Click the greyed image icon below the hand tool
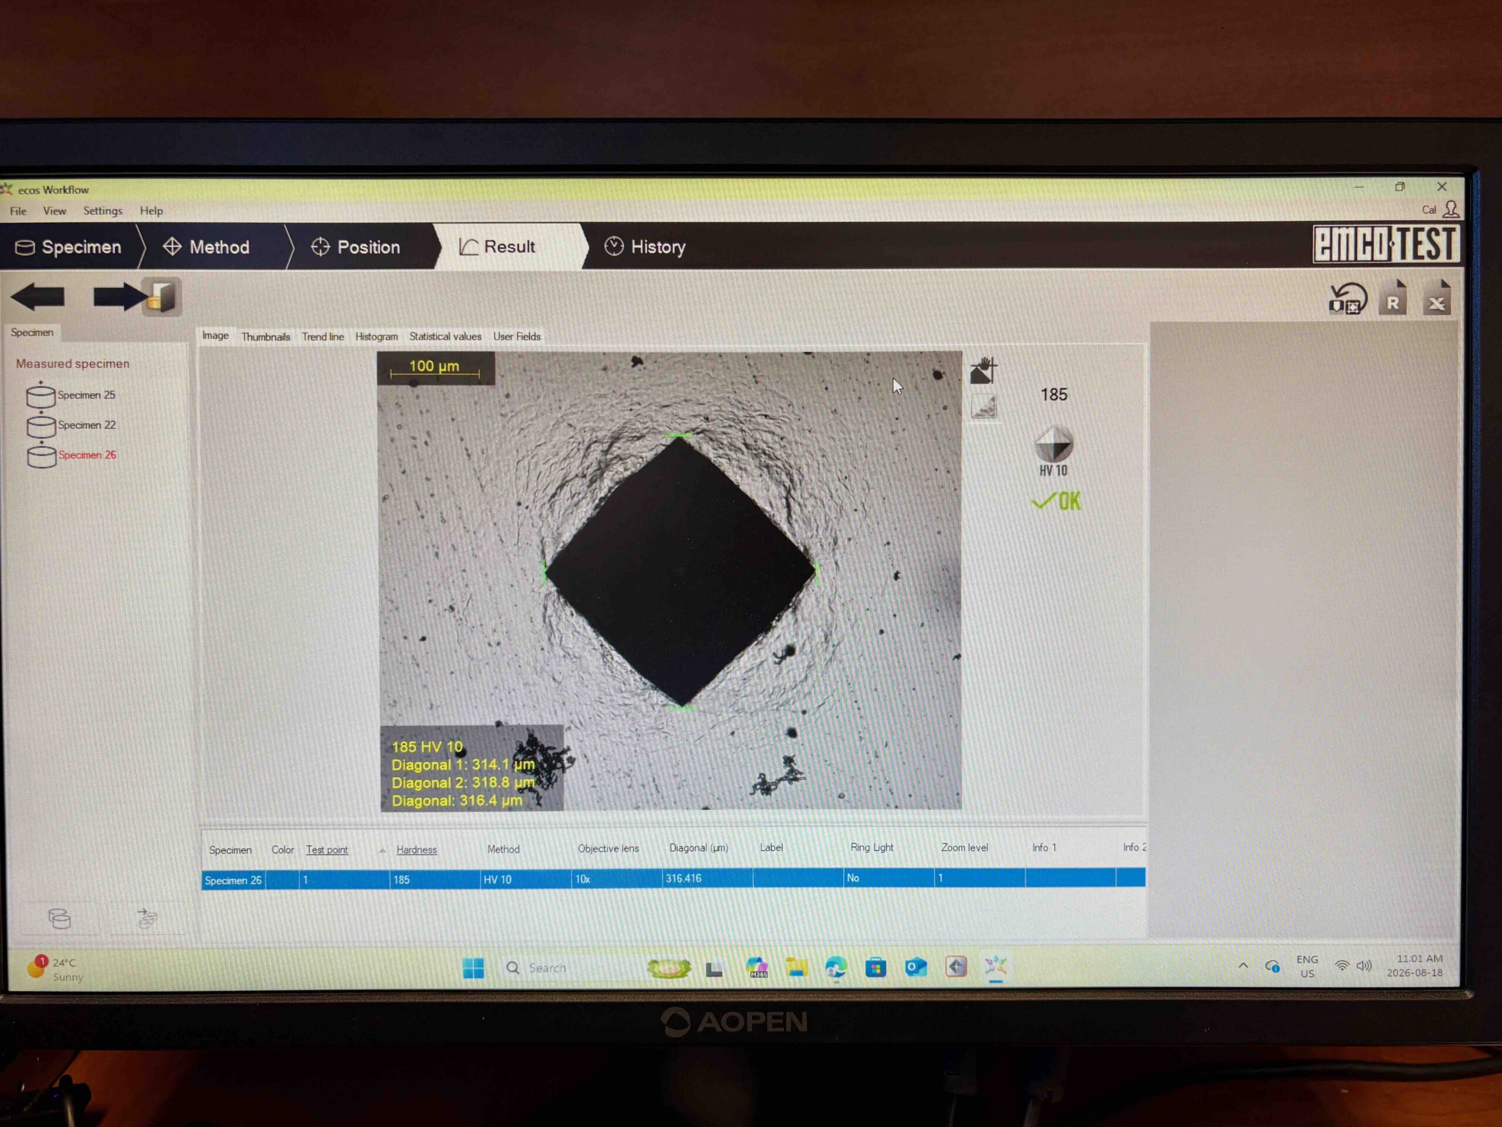Screen dimensions: 1502x1127 tap(983, 407)
